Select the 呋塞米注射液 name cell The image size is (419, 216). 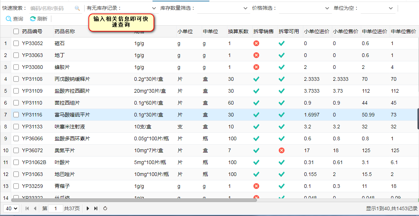tap(70, 127)
